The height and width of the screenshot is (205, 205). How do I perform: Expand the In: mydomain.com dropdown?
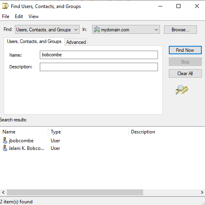pyautogui.click(x=126, y=29)
